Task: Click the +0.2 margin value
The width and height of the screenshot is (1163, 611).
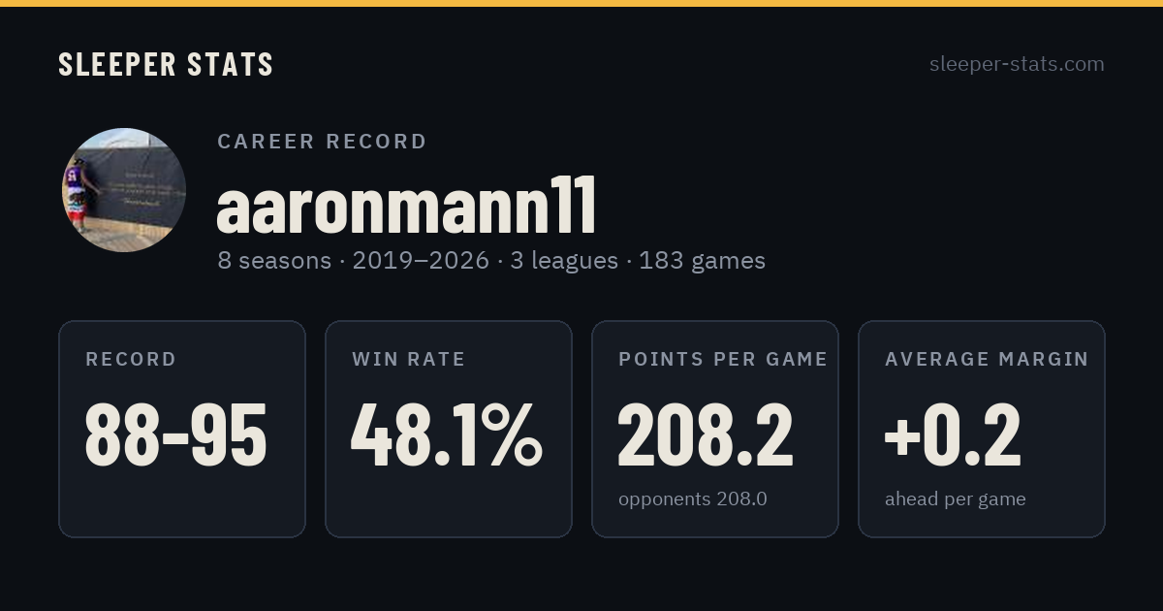Action: point(953,434)
